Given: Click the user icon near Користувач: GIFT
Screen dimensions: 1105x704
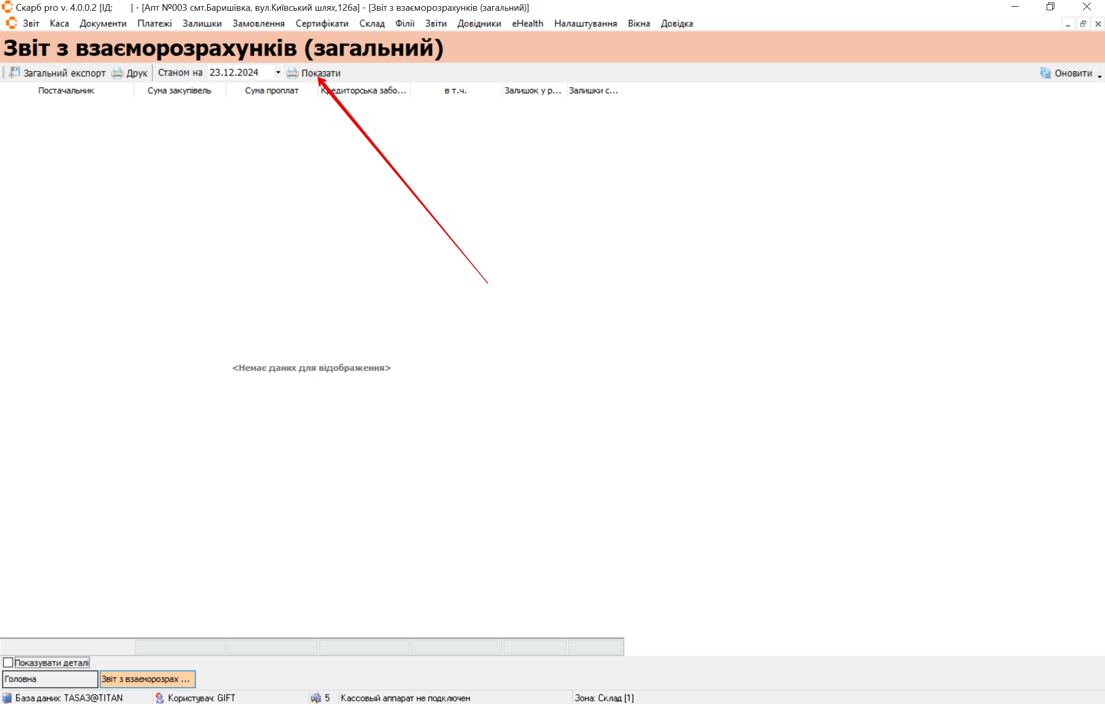Looking at the screenshot, I should click(160, 698).
